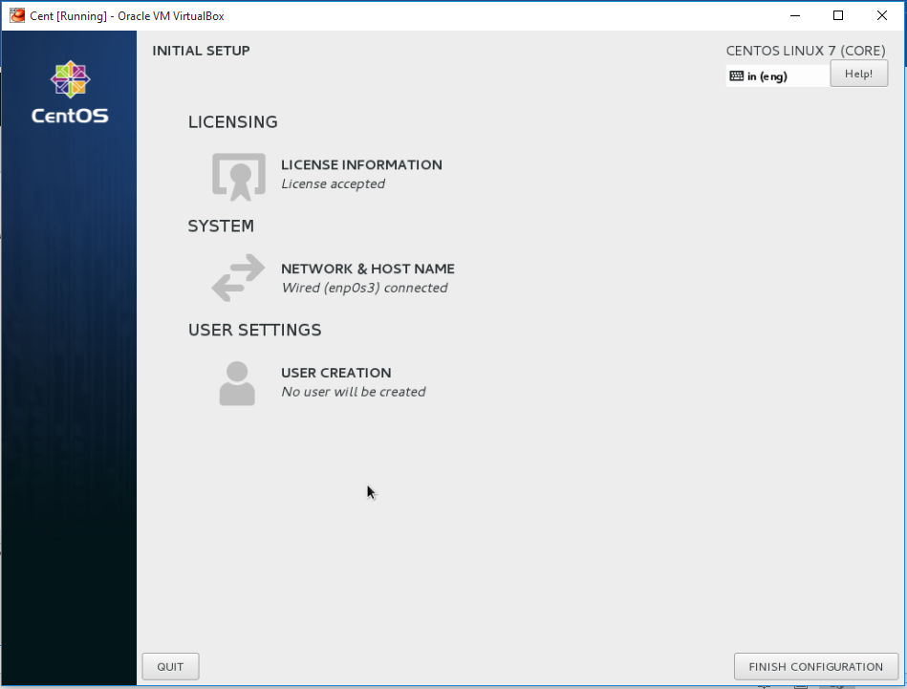The width and height of the screenshot is (907, 689).
Task: Open keyboard layout 'in (eng)' selector
Action: [x=777, y=75]
